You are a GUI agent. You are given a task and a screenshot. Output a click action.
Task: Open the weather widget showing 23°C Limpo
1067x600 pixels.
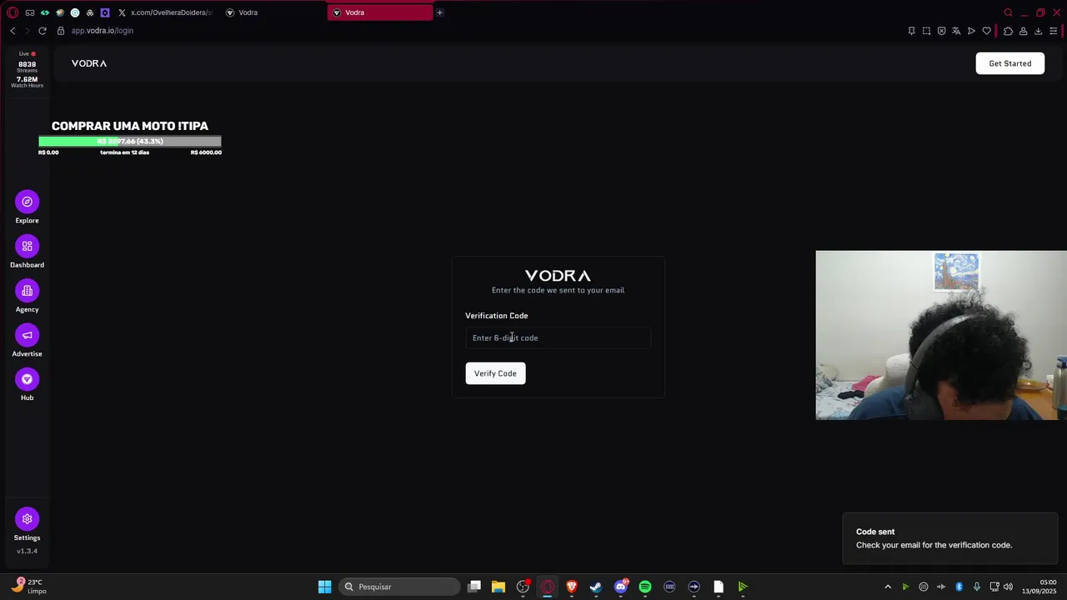(29, 587)
